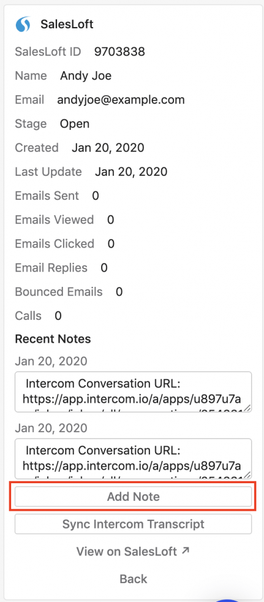Click the Emails Sent count
The width and height of the screenshot is (264, 602).
tap(96, 196)
